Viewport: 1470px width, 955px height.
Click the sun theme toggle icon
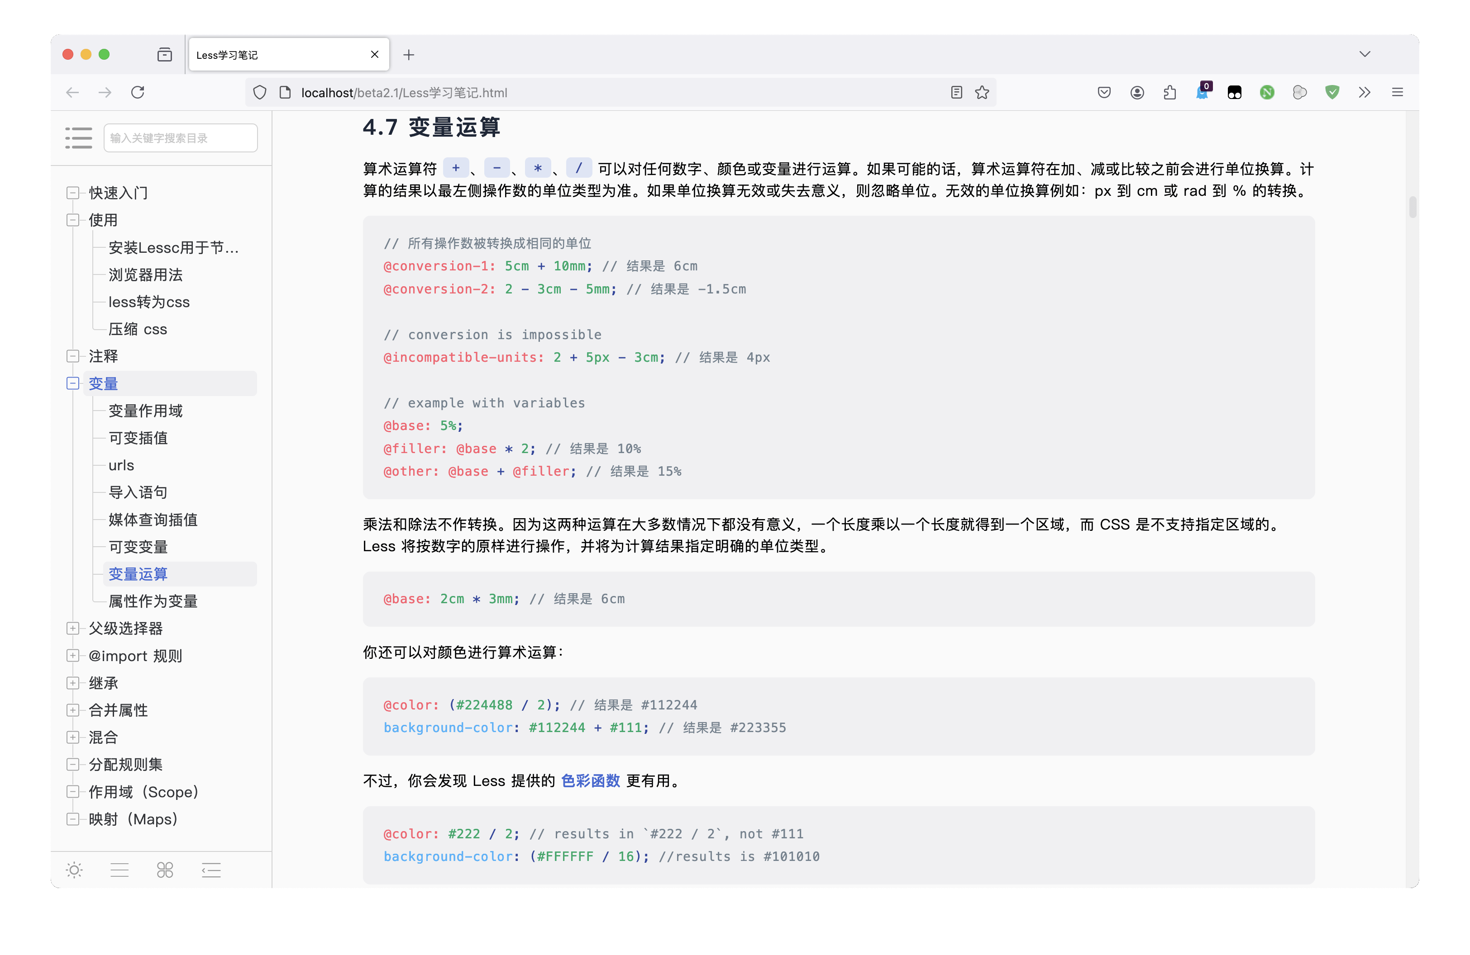pyautogui.click(x=74, y=870)
